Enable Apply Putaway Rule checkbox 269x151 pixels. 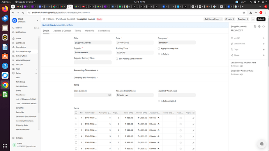click(x=159, y=48)
